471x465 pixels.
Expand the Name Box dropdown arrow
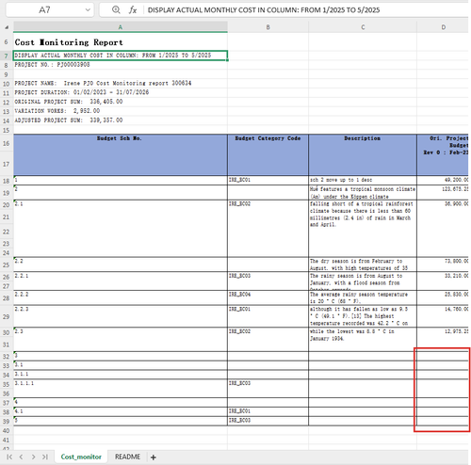click(88, 10)
